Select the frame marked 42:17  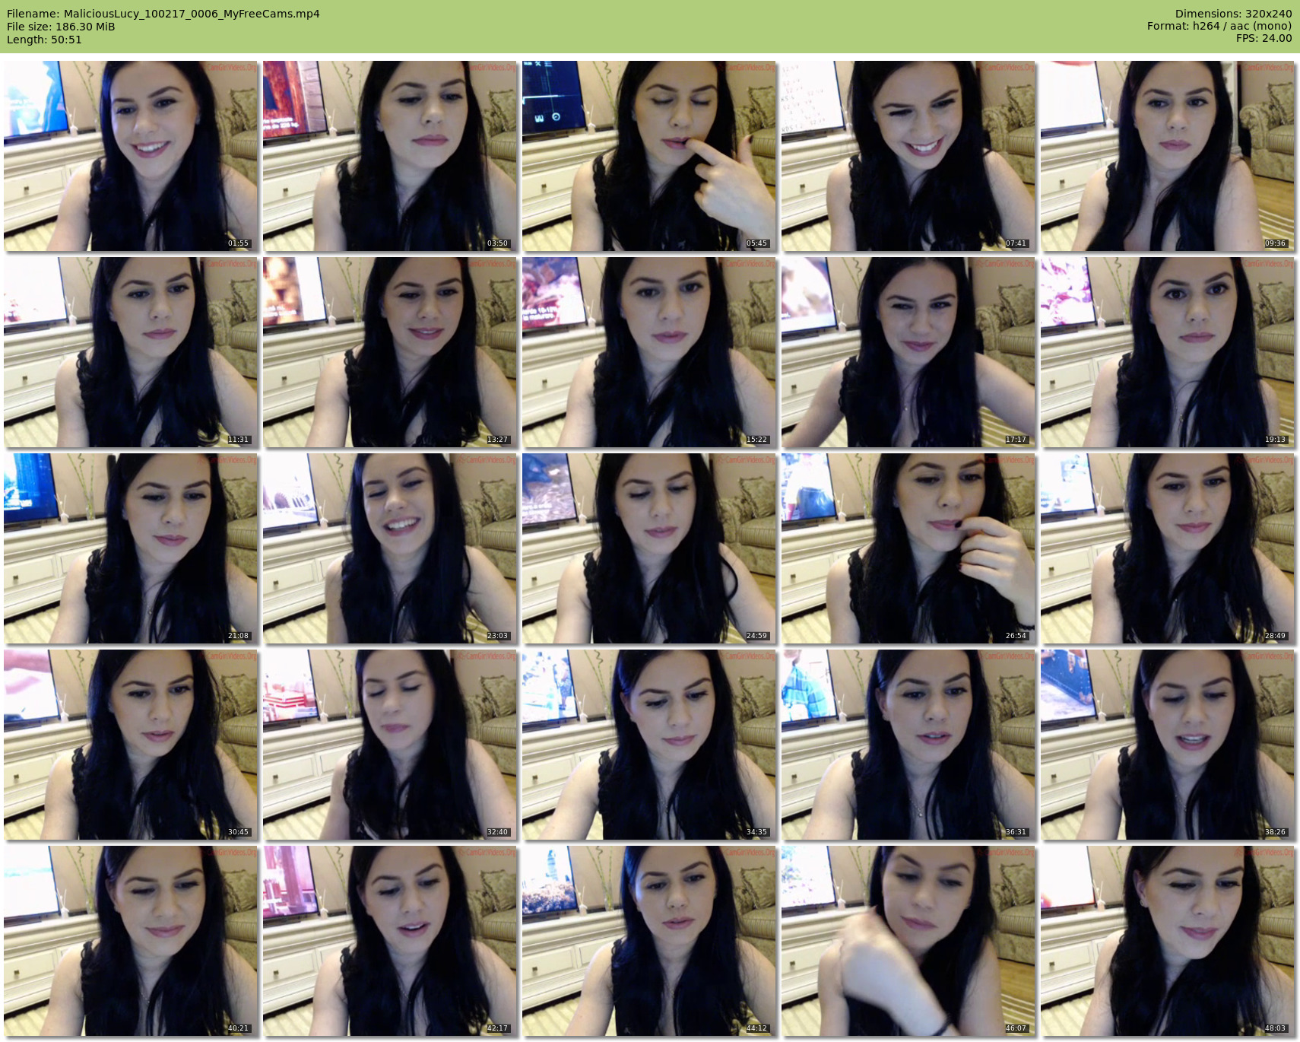coord(390,941)
